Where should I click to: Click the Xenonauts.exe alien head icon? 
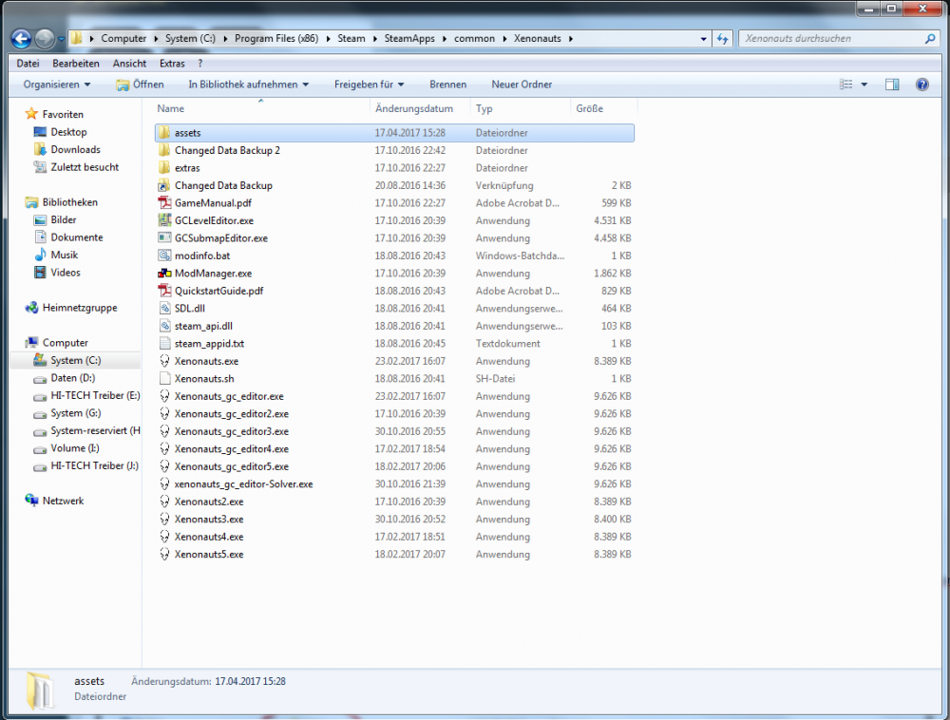[164, 361]
